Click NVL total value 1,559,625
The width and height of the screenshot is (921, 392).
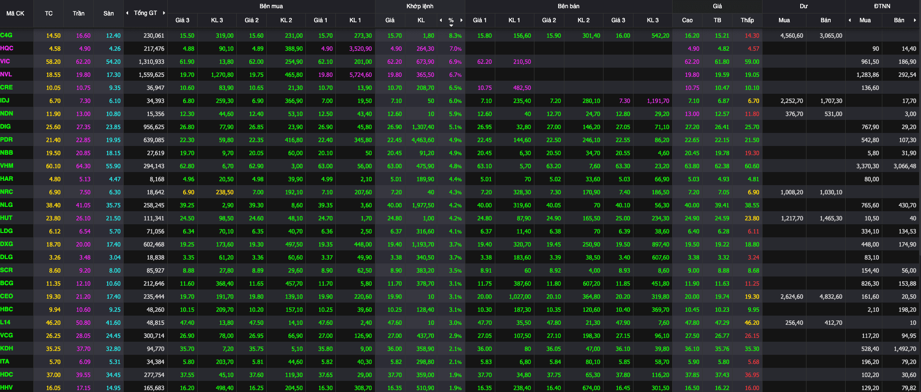(151, 75)
